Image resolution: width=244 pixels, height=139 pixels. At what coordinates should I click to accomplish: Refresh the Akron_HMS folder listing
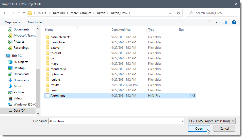coord(178,13)
